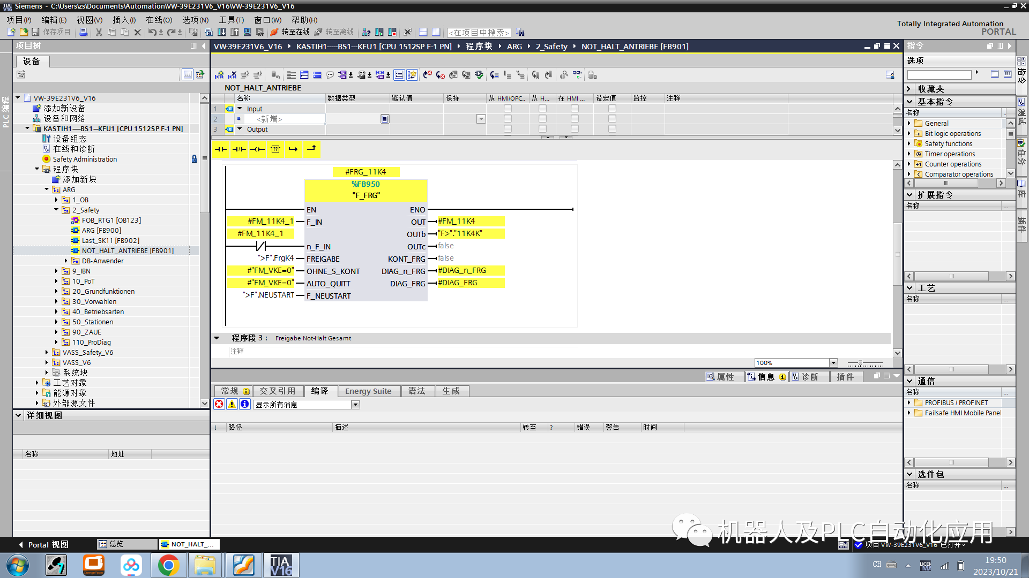Collapse the 2_Safety folder
This screenshot has height=578, width=1029.
pos(56,210)
